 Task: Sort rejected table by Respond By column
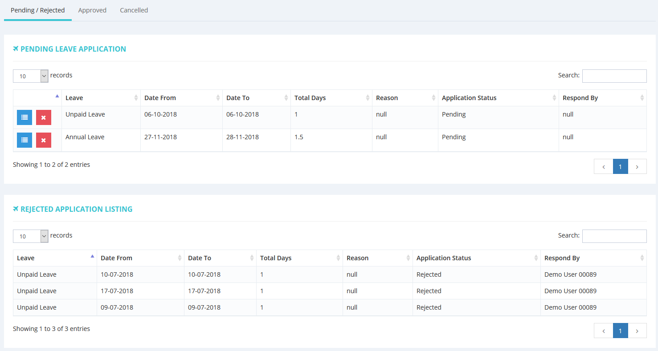coord(593,258)
